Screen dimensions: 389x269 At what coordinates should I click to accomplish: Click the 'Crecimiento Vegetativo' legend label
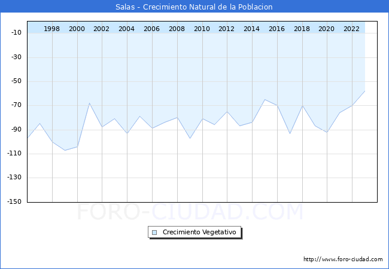coord(199,232)
